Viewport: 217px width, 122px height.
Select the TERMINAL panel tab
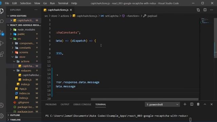point(100,104)
